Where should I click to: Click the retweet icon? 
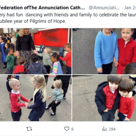29,129
